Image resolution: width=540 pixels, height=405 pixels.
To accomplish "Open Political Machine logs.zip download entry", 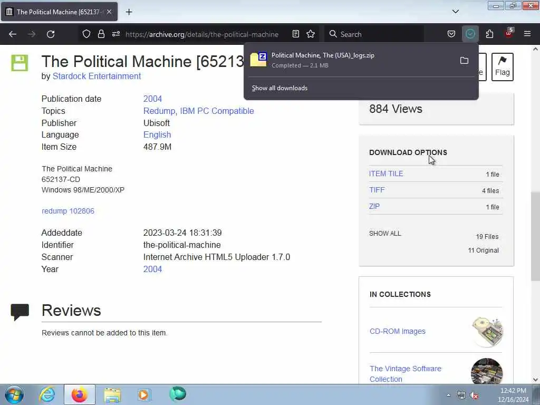I will pyautogui.click(x=351, y=60).
